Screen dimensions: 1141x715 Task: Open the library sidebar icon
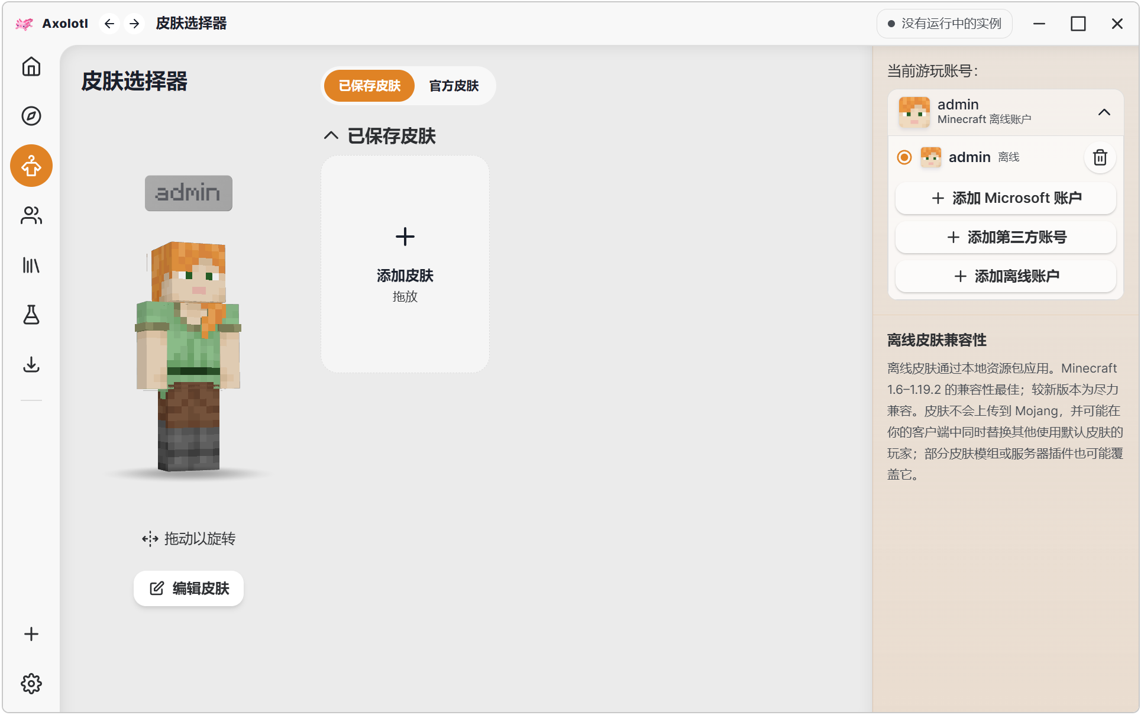pos(31,265)
